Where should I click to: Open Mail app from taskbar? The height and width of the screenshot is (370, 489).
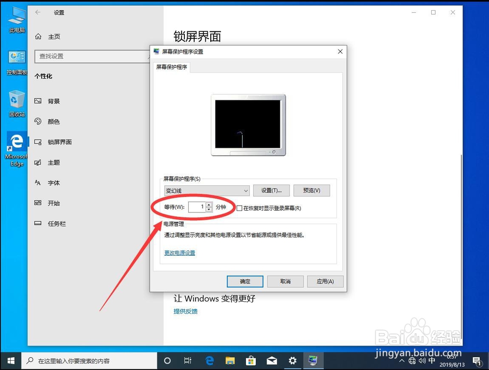[x=271, y=361]
